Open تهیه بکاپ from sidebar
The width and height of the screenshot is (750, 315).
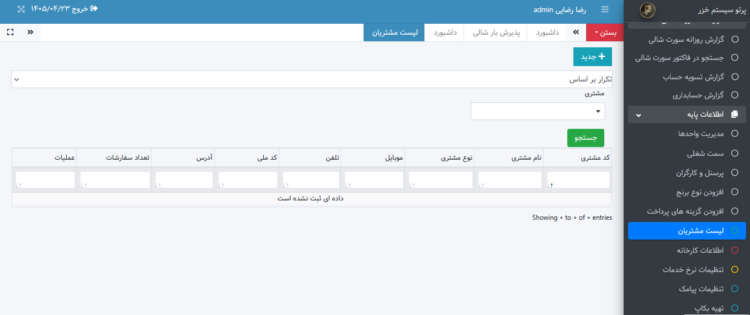coord(687,308)
